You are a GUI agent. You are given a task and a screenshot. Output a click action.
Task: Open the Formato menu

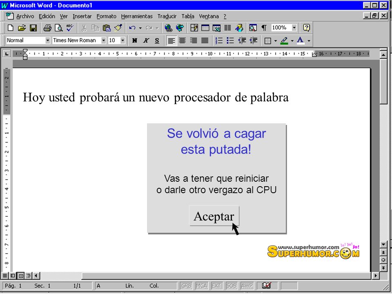[106, 16]
